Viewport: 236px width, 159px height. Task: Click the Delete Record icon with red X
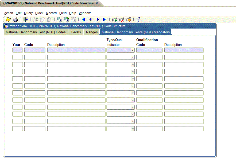pos(122,19)
